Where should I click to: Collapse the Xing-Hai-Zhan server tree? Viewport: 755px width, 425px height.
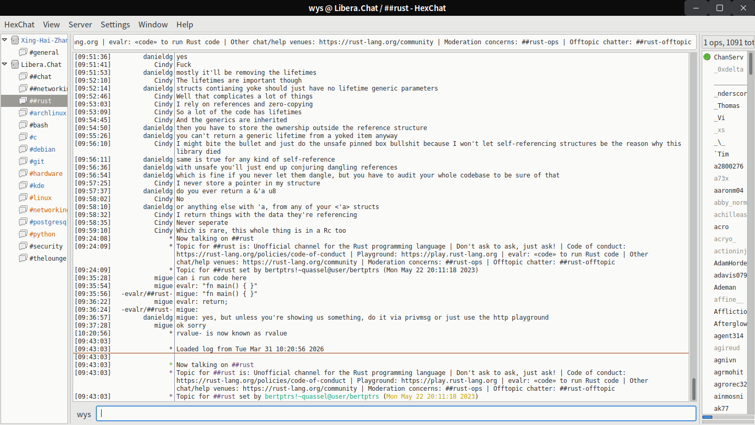[5, 40]
